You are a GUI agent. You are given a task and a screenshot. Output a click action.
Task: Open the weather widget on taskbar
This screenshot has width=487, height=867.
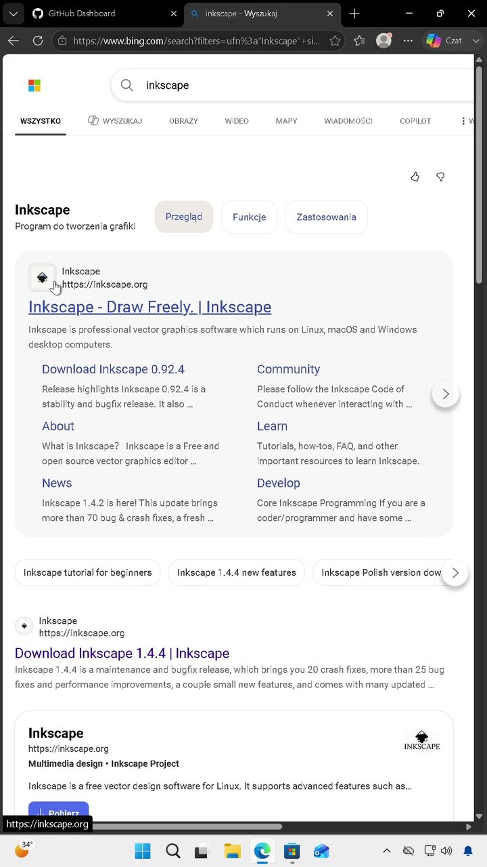(x=22, y=850)
